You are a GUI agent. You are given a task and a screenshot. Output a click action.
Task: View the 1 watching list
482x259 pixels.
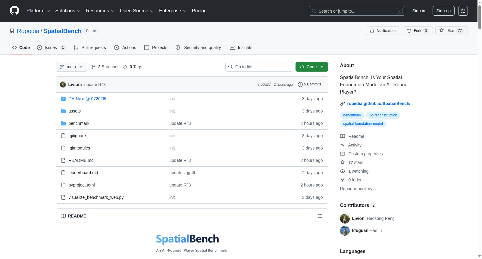pyautogui.click(x=354, y=171)
